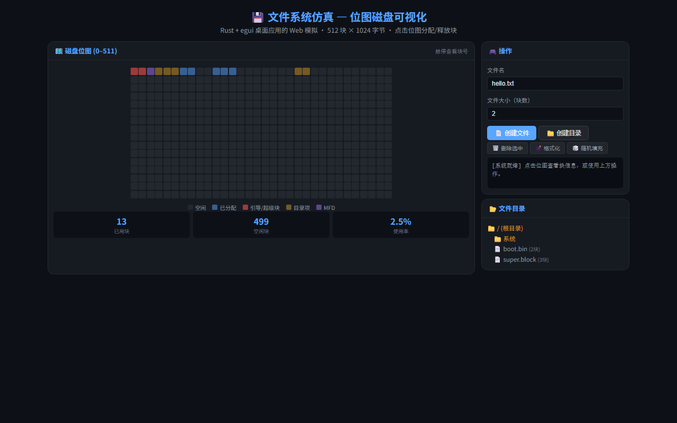Click the gamepad icon beside 操作 header
The width and height of the screenshot is (677, 423).
(x=492, y=51)
